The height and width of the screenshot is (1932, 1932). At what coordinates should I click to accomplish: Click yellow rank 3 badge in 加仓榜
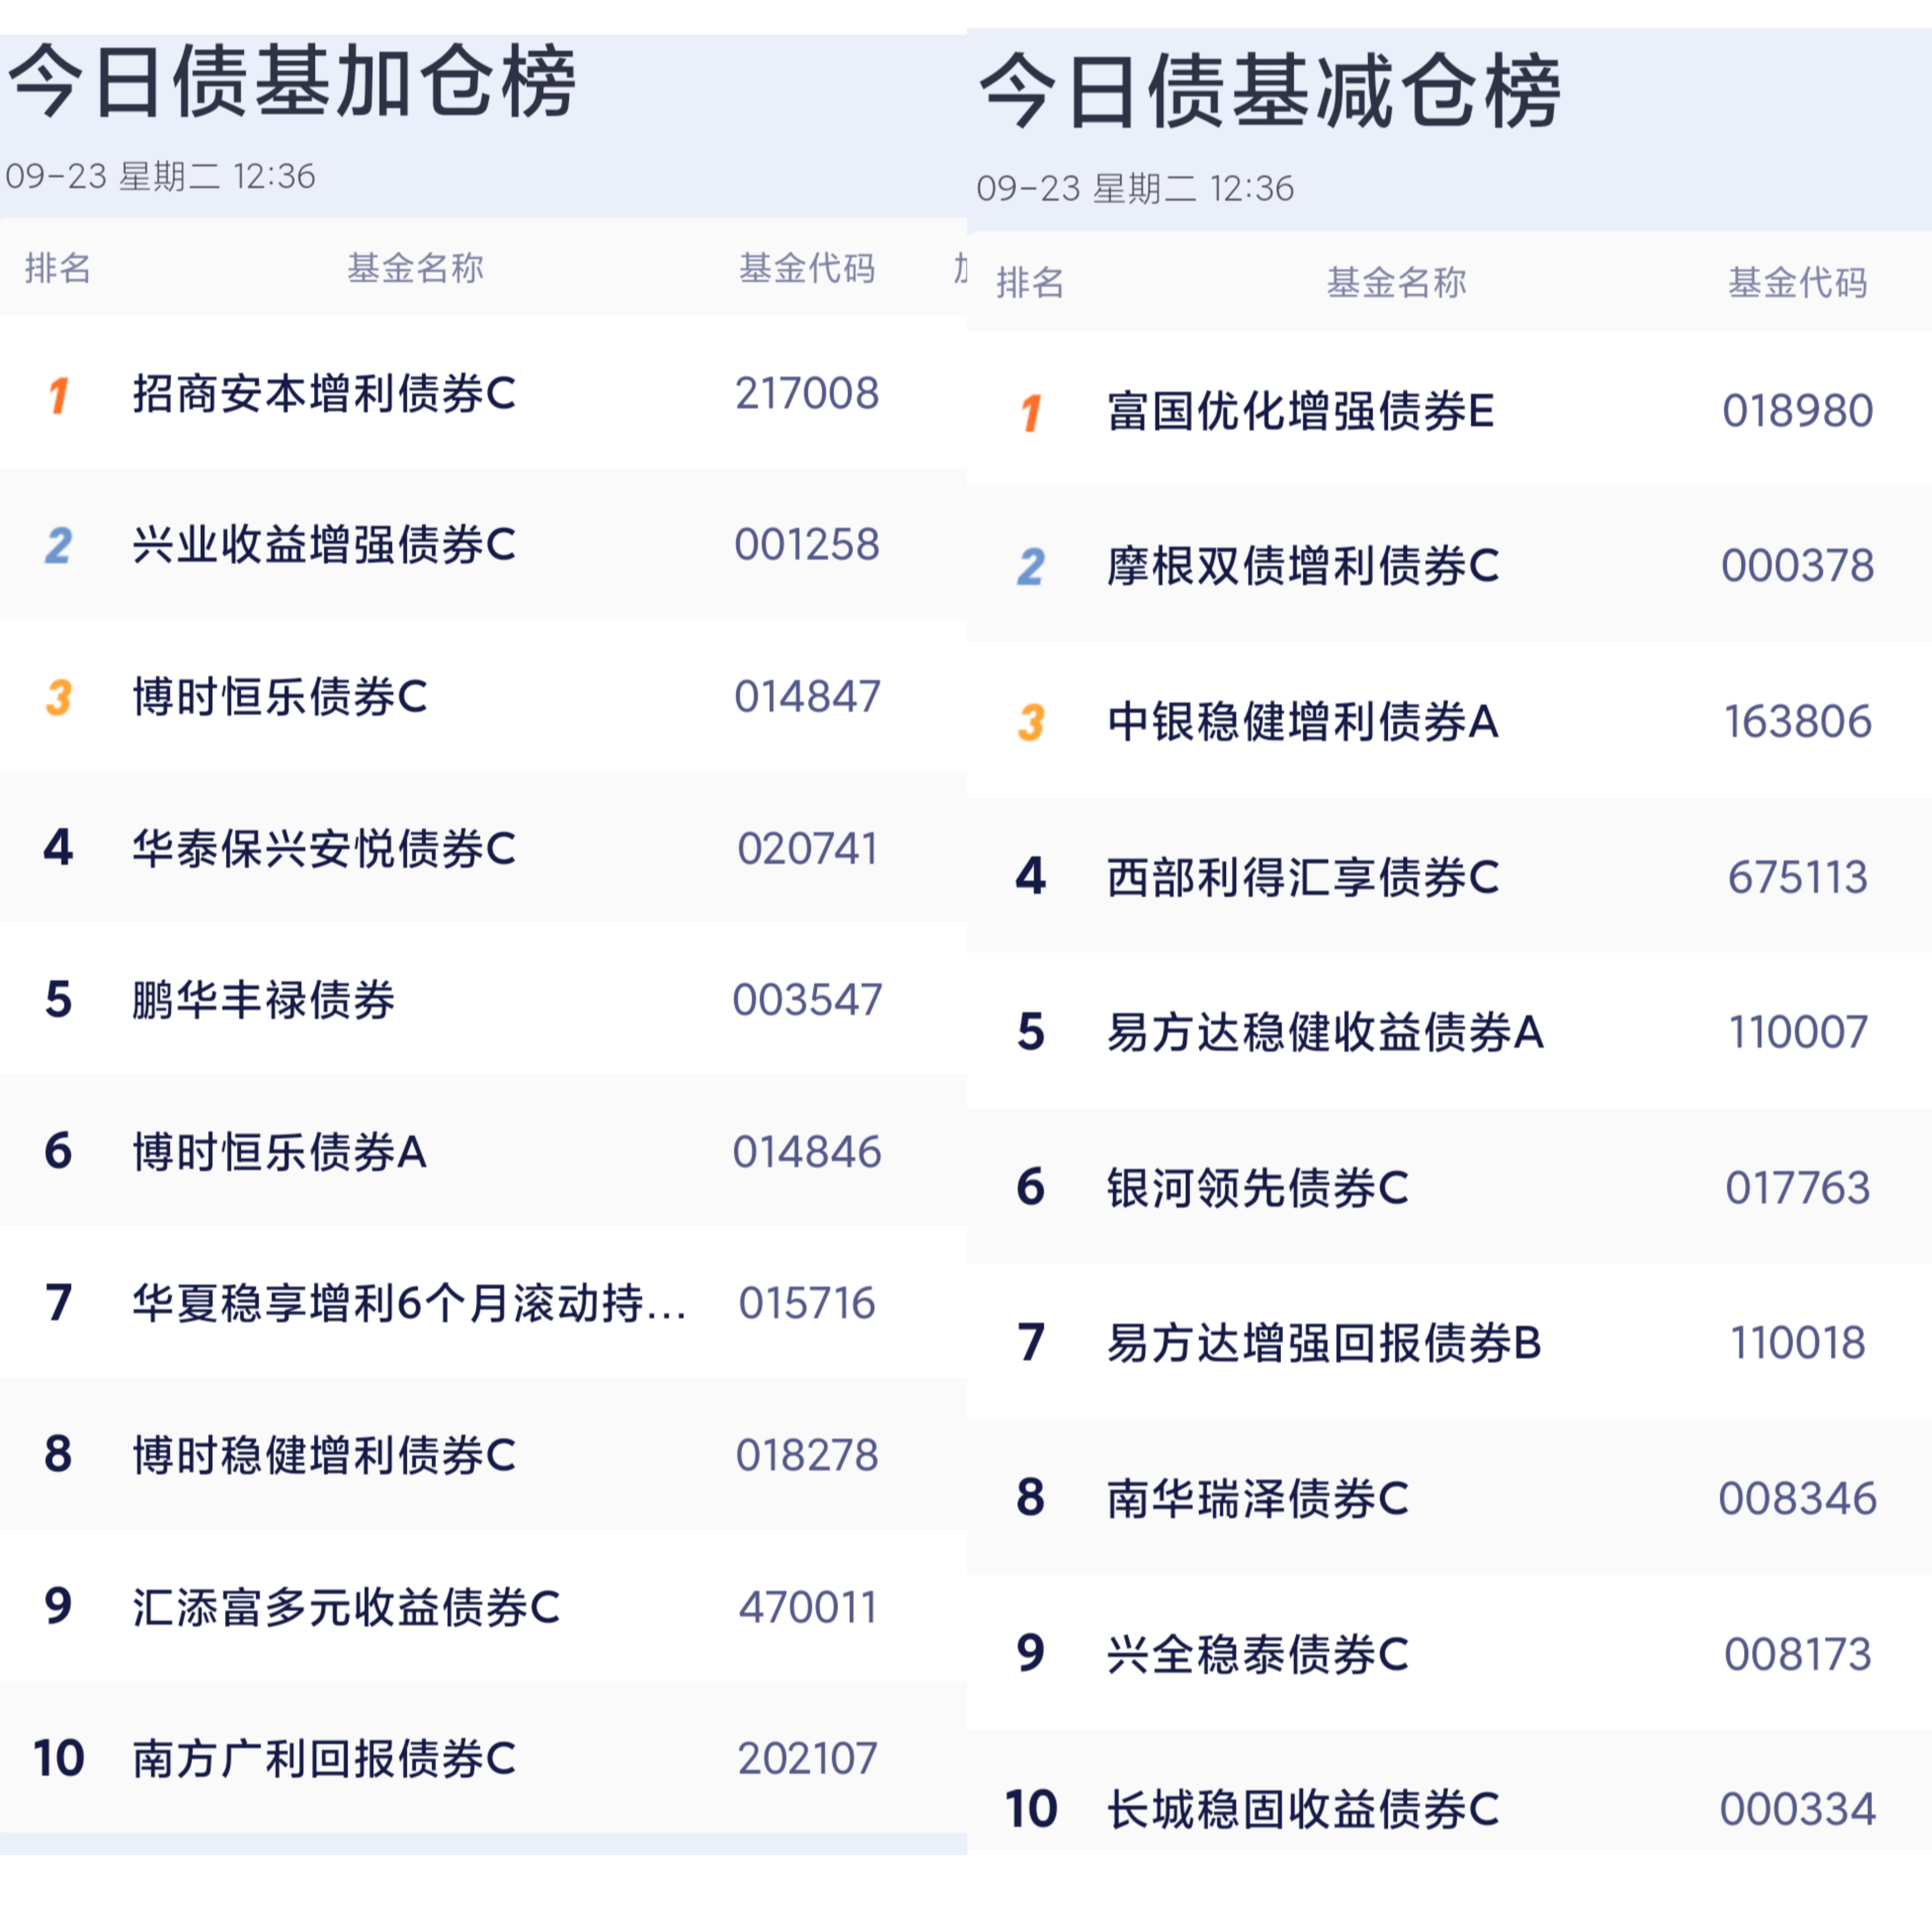point(58,697)
